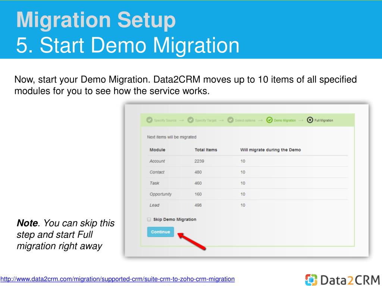This screenshot has width=382, height=286.
Task: Click the Data2CRM logo icon
Action: pyautogui.click(x=311, y=280)
